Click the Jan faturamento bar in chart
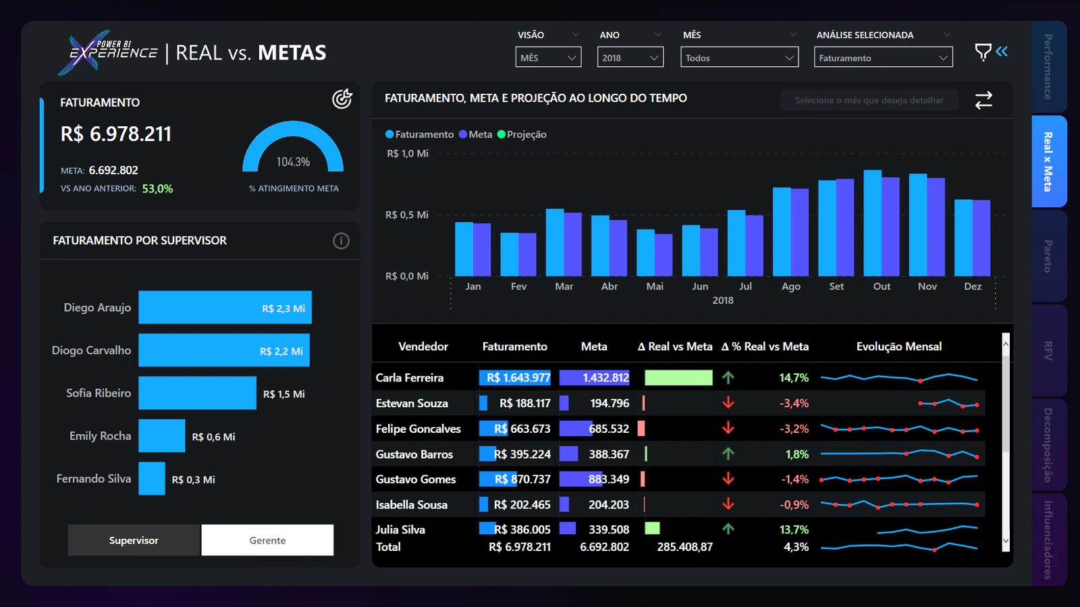Image resolution: width=1080 pixels, height=607 pixels. (x=464, y=249)
